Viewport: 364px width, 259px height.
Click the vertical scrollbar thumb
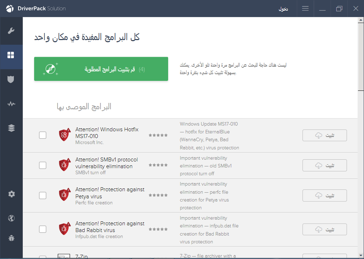point(360,57)
